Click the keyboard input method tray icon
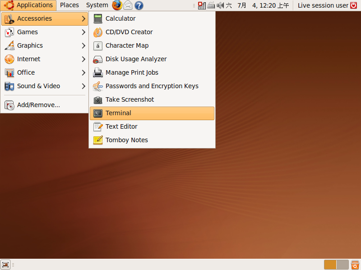Image resolution: width=361 pixels, height=270 pixels. [x=211, y=5]
